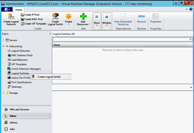Viewport: 194px width, 133px height.
Task: Click the Create MAC Pool ribbon icon
Action: 22,19
